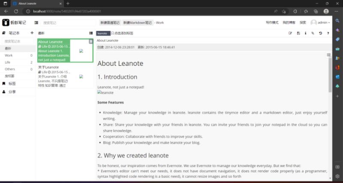Open Edge sidebar settings gear
This screenshot has width=343, height=183.
337,176
